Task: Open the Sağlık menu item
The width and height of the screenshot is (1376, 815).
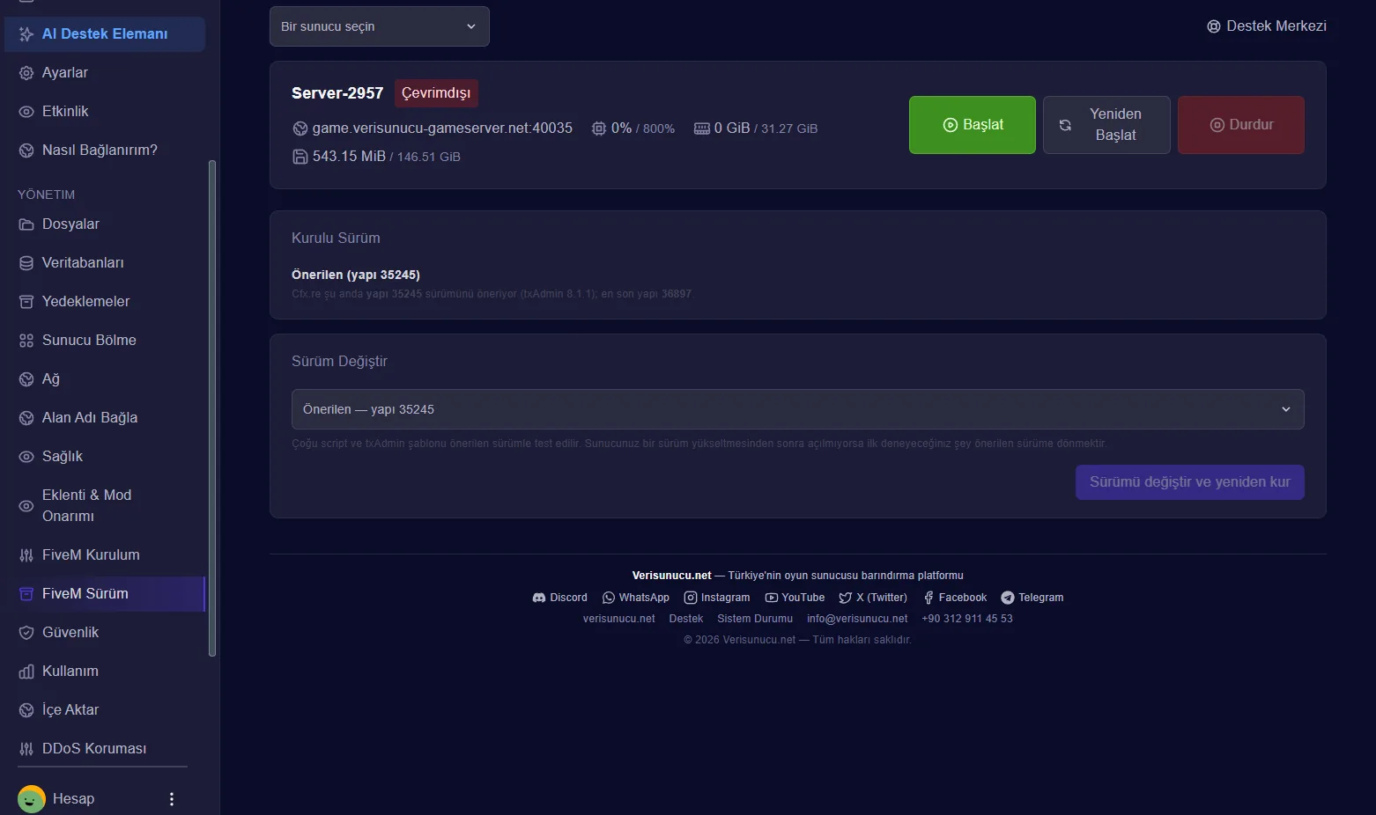Action: (105, 457)
